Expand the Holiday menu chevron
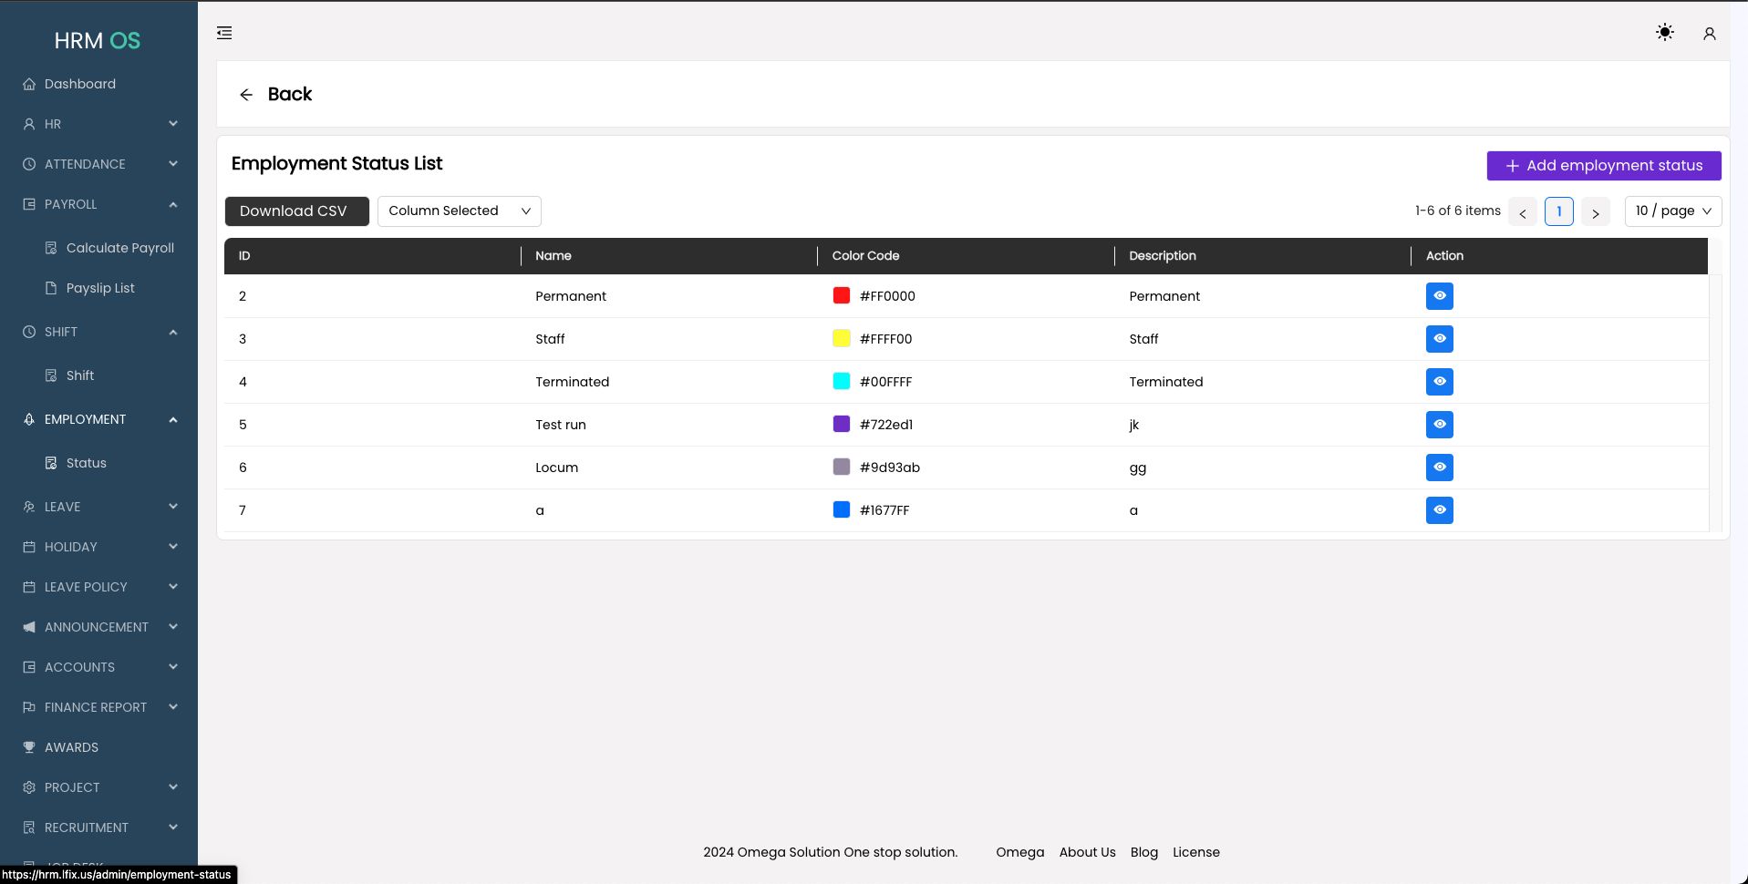 [173, 547]
